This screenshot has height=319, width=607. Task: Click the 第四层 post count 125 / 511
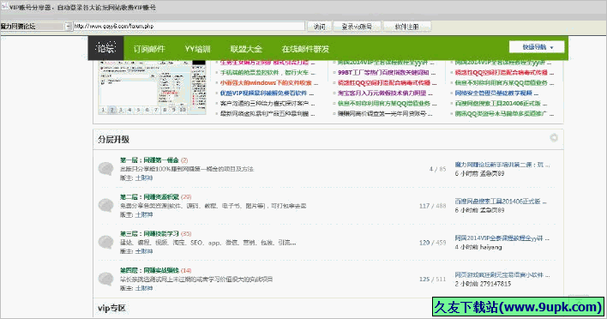pos(432,280)
